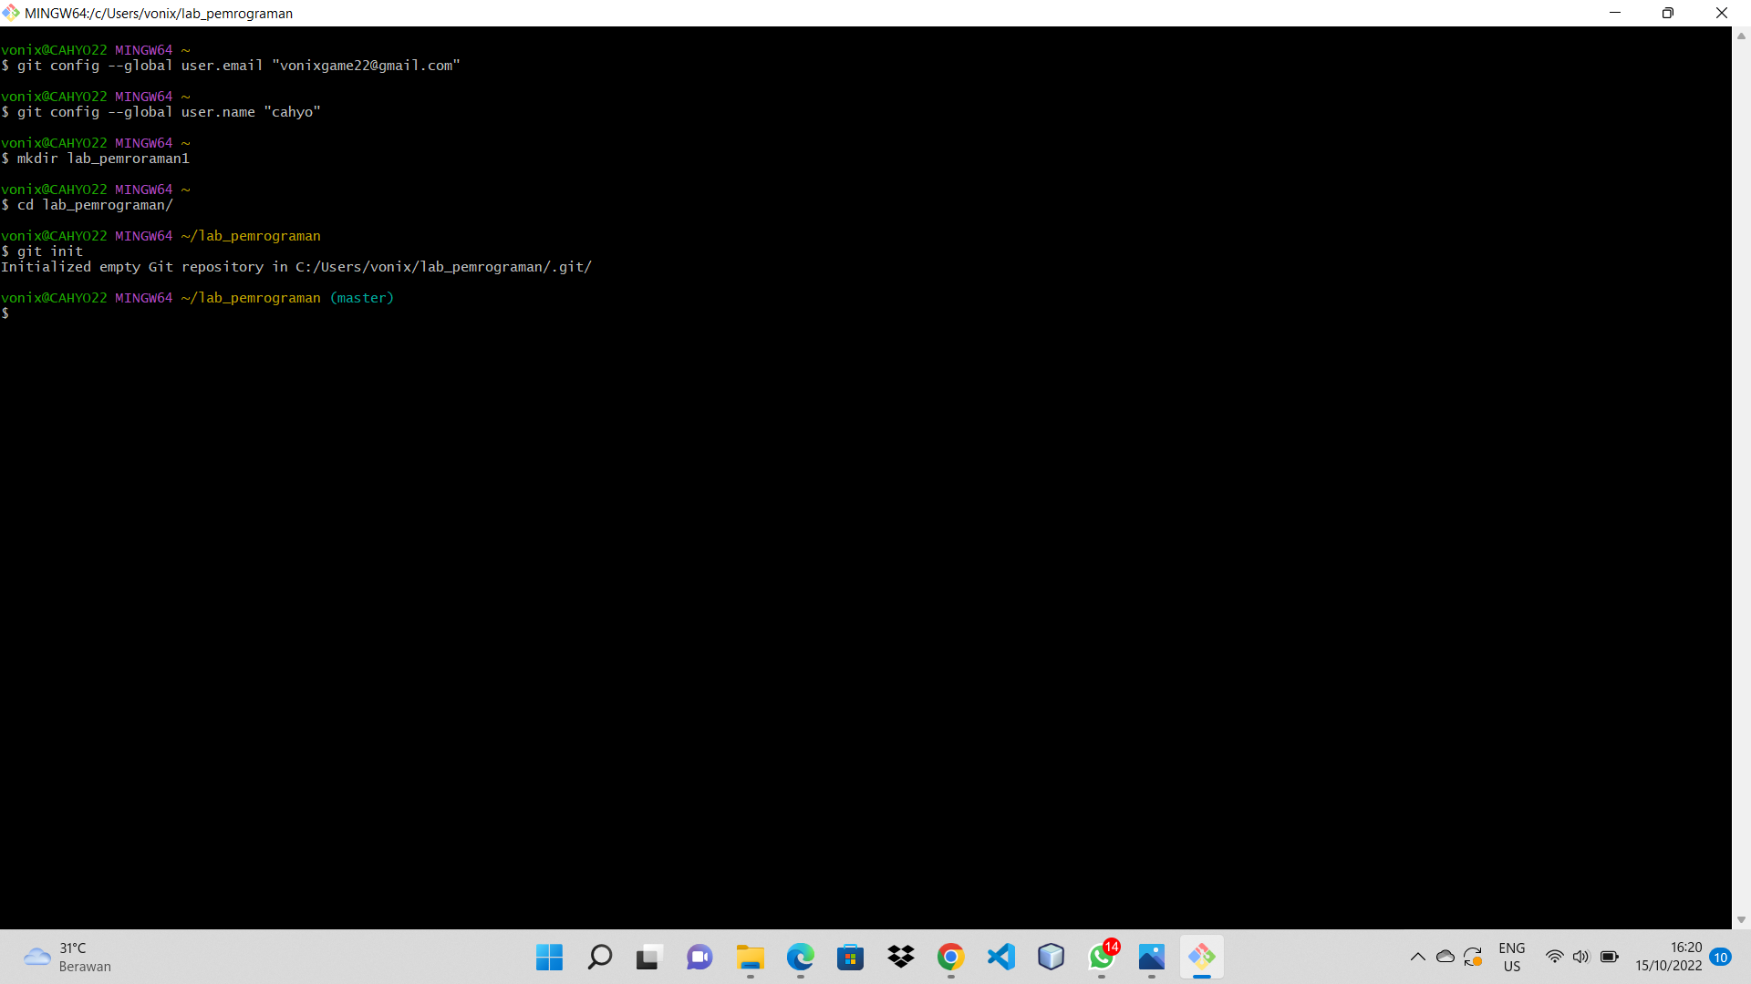
Task: Open Wi-Fi settings via network tray icon
Action: (1555, 957)
